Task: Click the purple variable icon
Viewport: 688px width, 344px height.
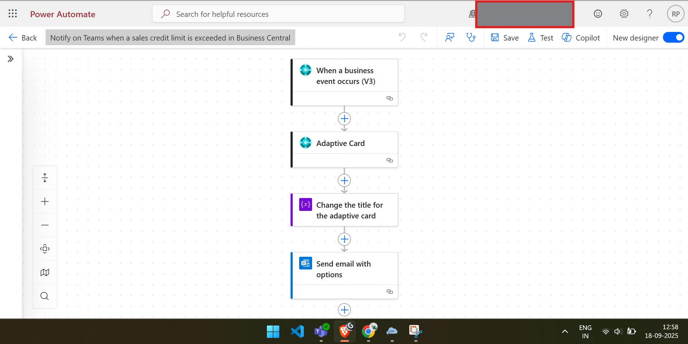Action: coord(306,204)
